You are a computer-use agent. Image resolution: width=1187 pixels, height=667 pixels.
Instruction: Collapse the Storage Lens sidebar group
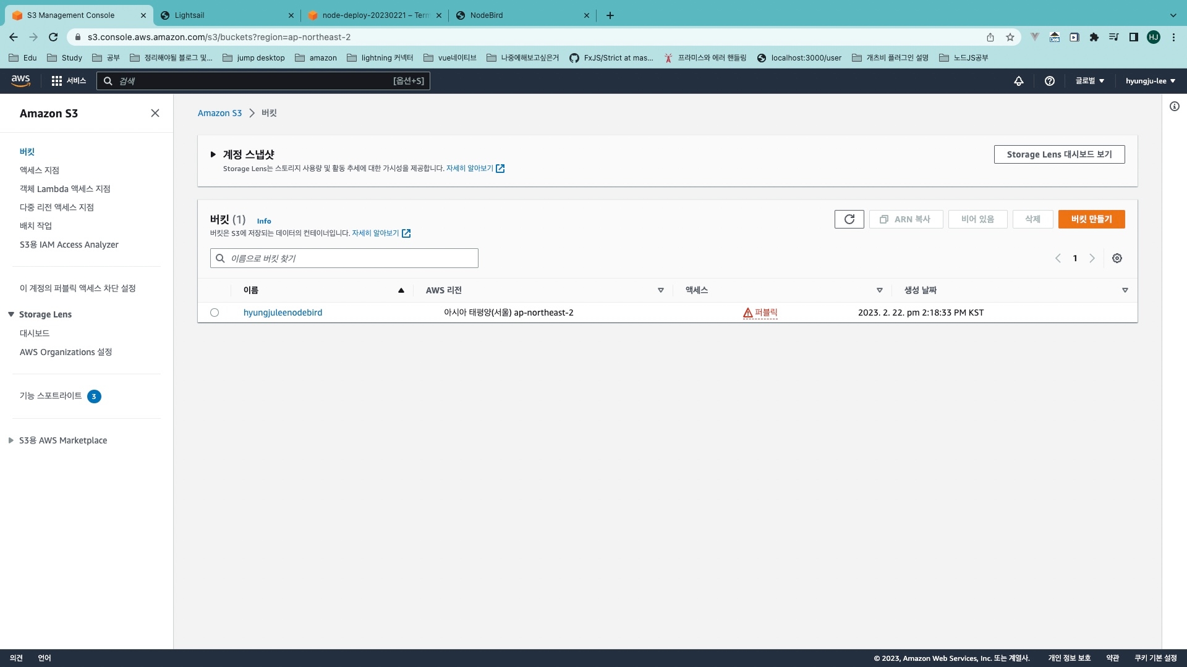point(11,314)
